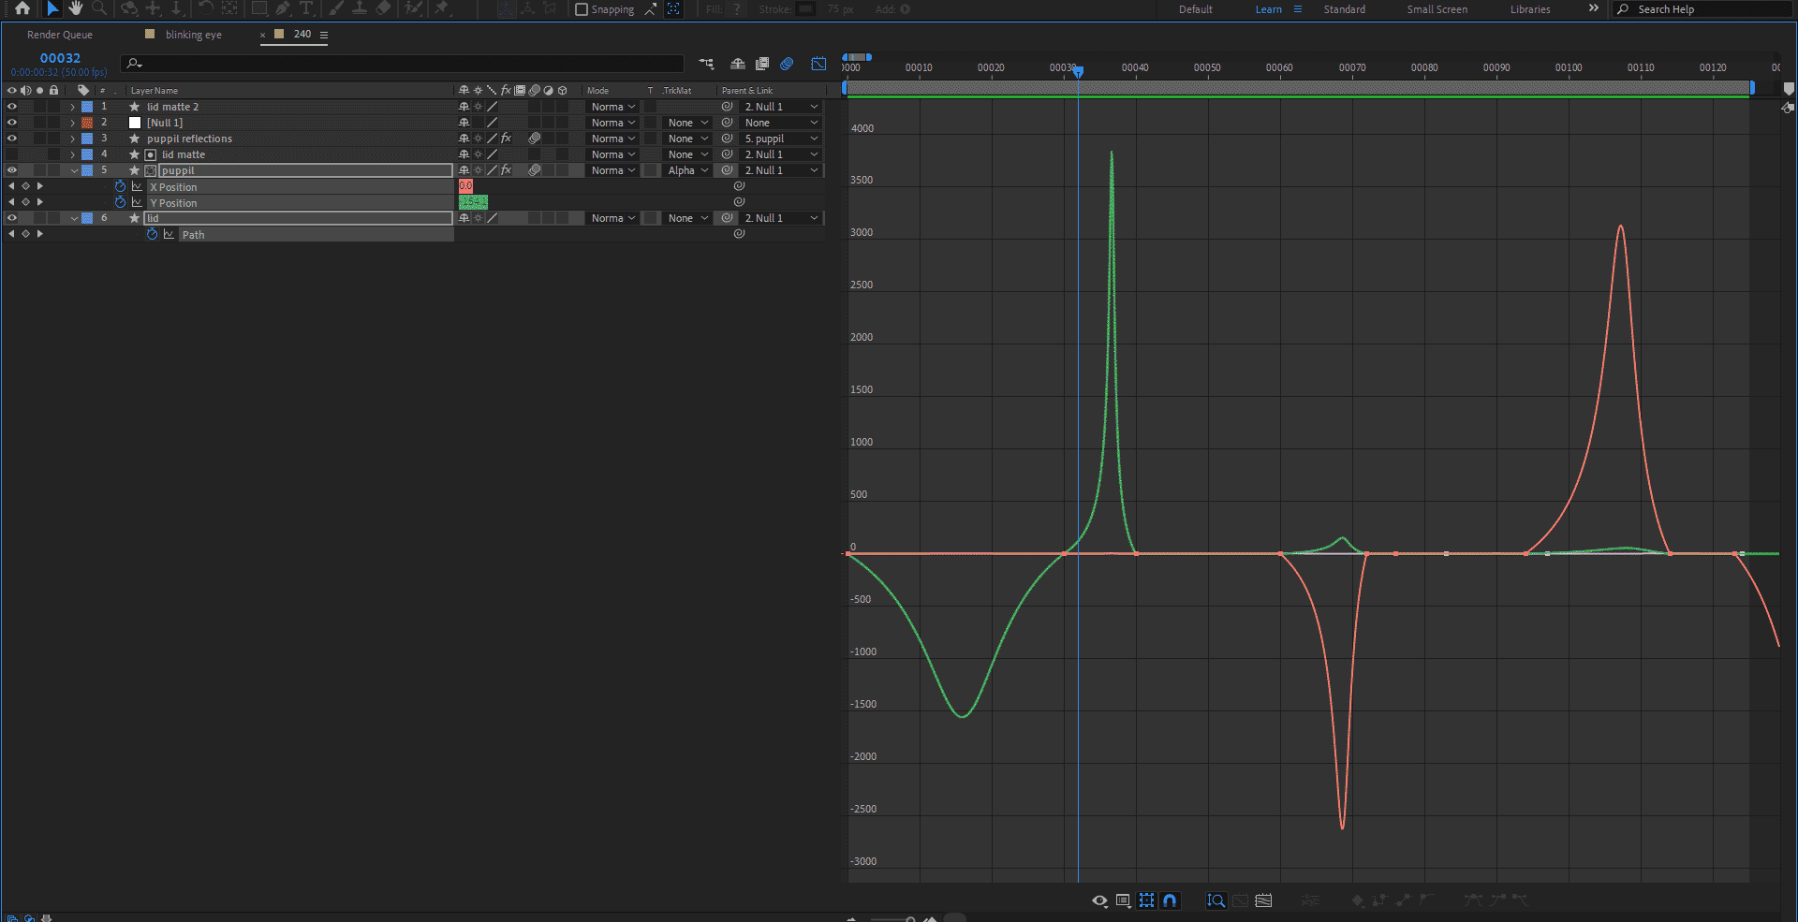The height and width of the screenshot is (922, 1798).
Task: Click the Snap magnet icon in graph editor
Action: (1170, 900)
